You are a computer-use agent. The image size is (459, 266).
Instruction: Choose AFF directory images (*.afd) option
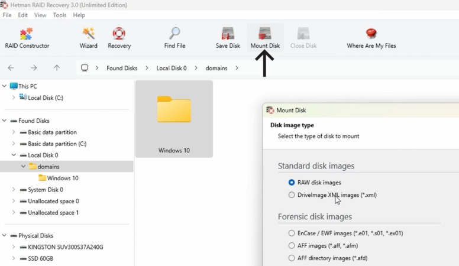(328, 258)
